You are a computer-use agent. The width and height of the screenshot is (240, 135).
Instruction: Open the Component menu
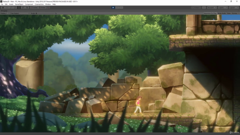click(29, 4)
